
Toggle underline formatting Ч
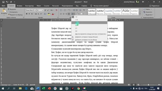[x=32, y=14]
